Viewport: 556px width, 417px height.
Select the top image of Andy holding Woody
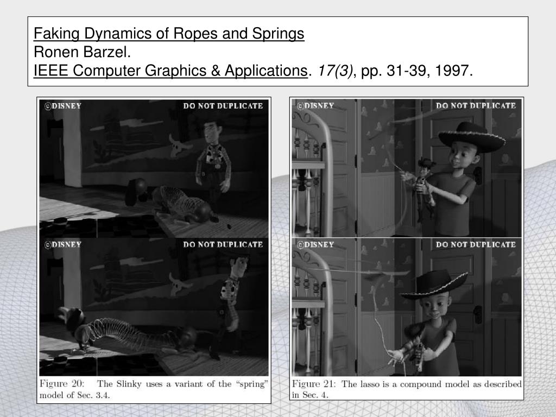[407, 168]
